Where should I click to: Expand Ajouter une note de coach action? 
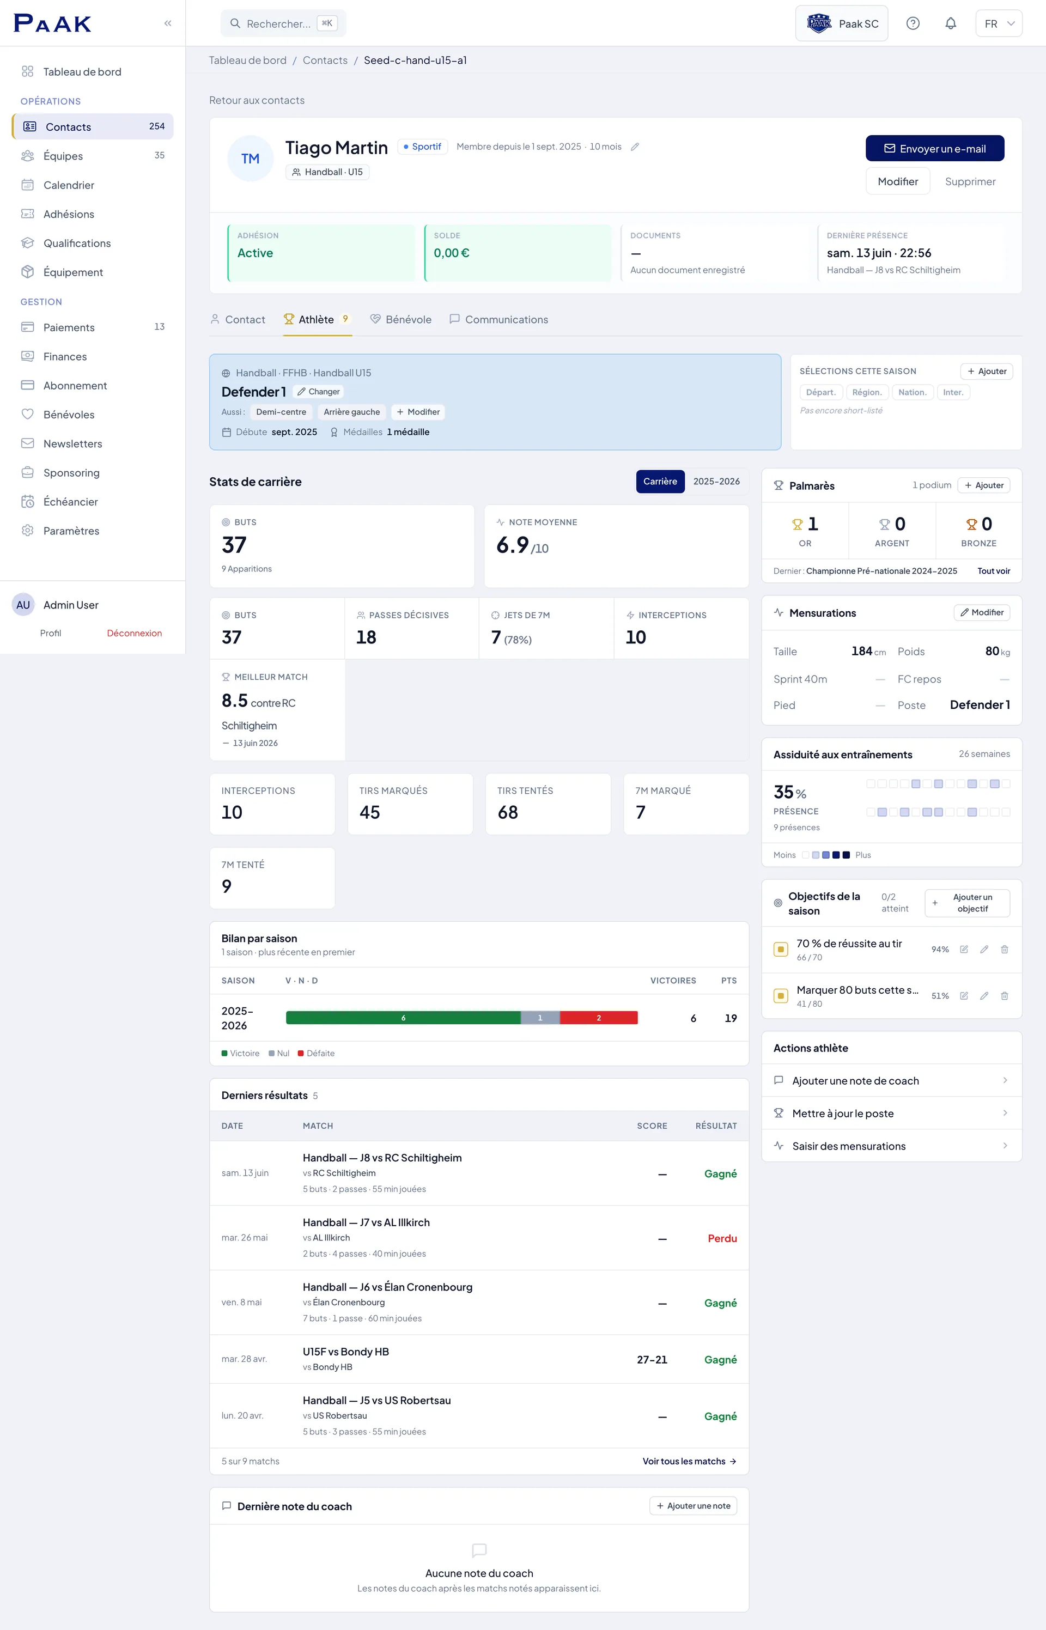click(x=891, y=1080)
